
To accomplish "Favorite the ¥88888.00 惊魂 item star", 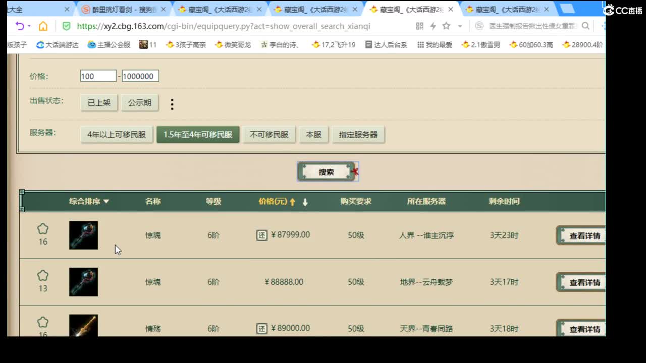I will click(x=43, y=275).
